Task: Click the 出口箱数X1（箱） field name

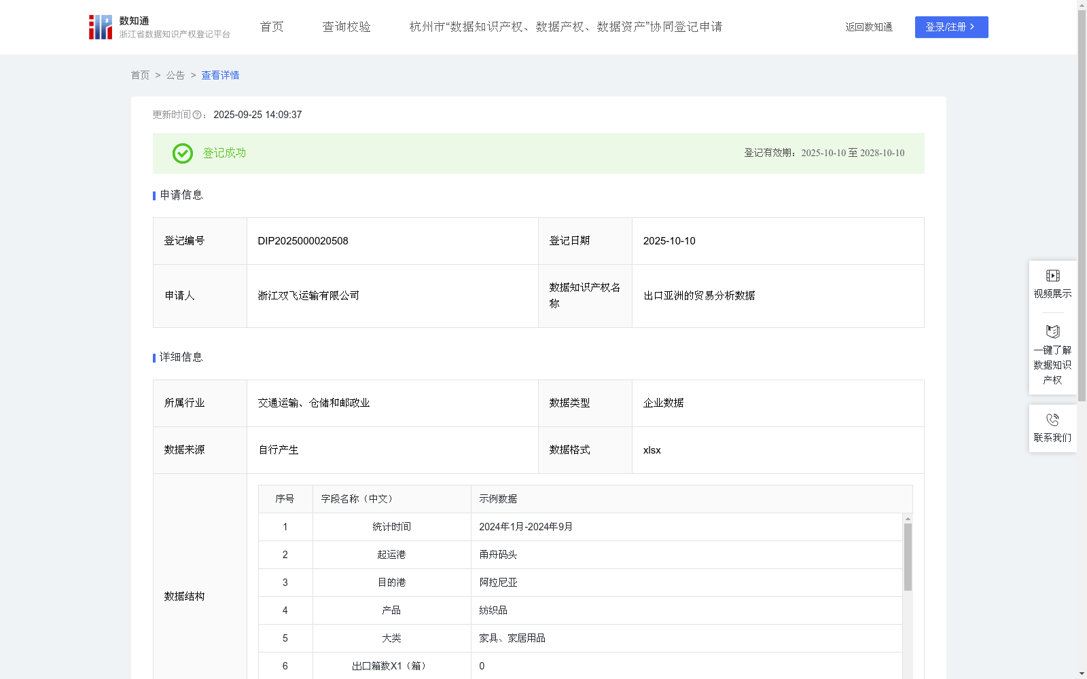Action: point(391,666)
